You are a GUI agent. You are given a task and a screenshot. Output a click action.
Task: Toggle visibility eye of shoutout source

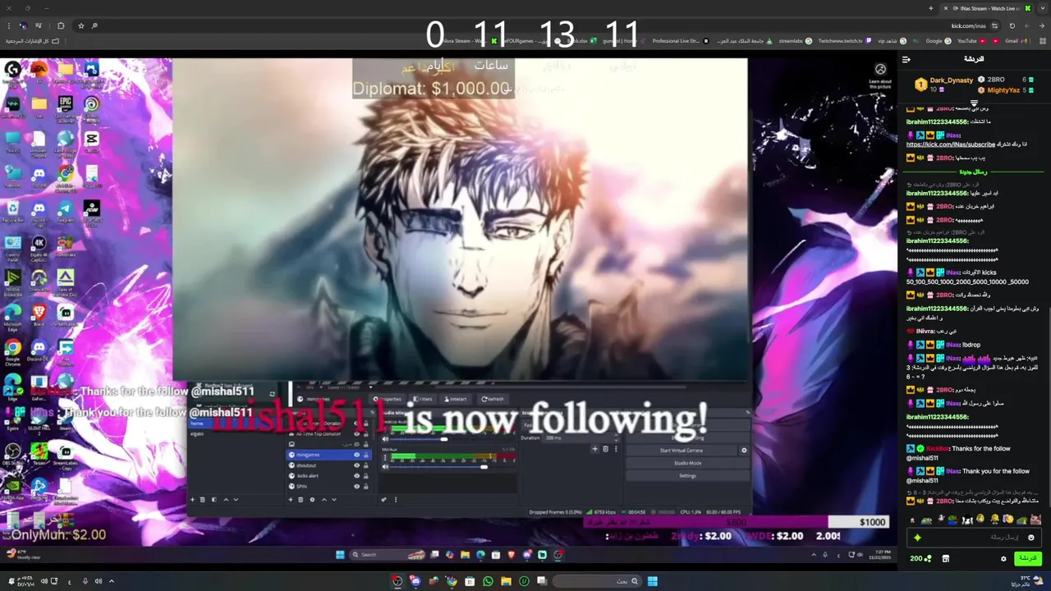point(356,465)
